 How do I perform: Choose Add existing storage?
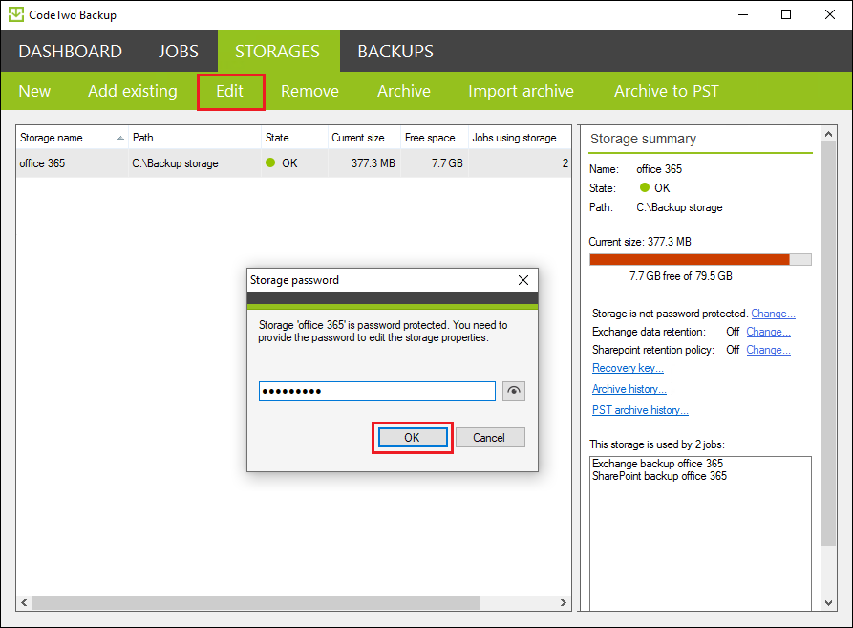click(133, 91)
